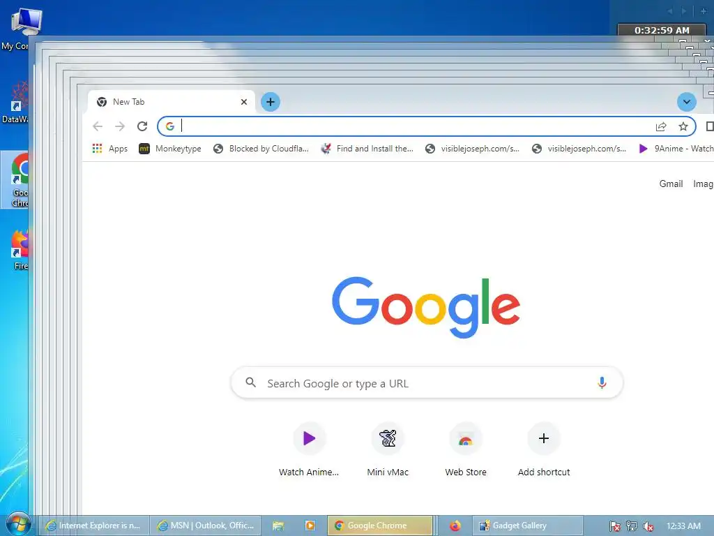Launch Firefox from the taskbar

pyautogui.click(x=455, y=526)
